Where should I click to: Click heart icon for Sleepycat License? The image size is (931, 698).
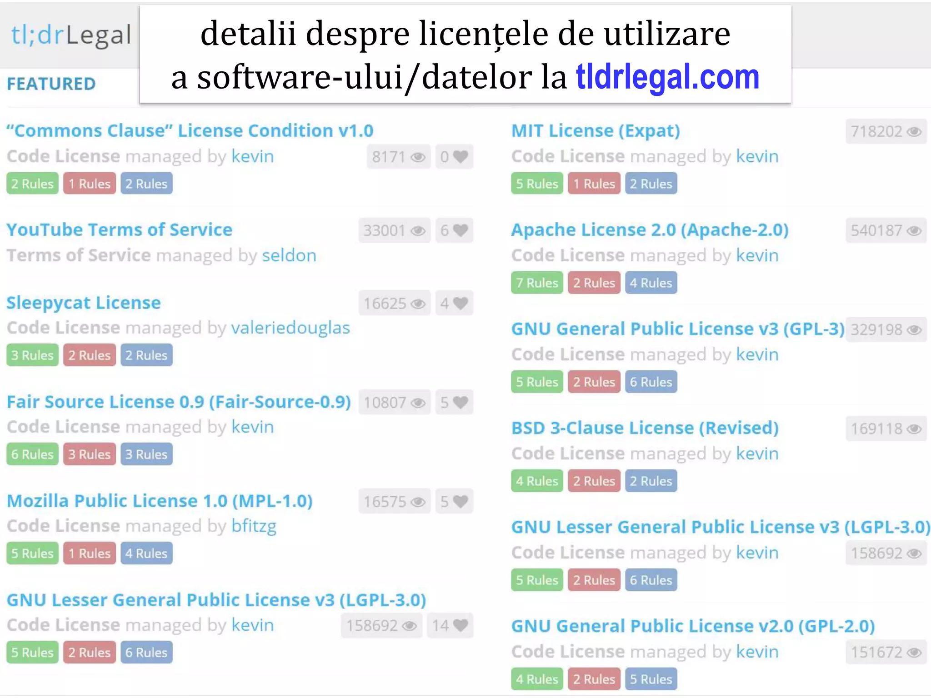click(x=460, y=303)
